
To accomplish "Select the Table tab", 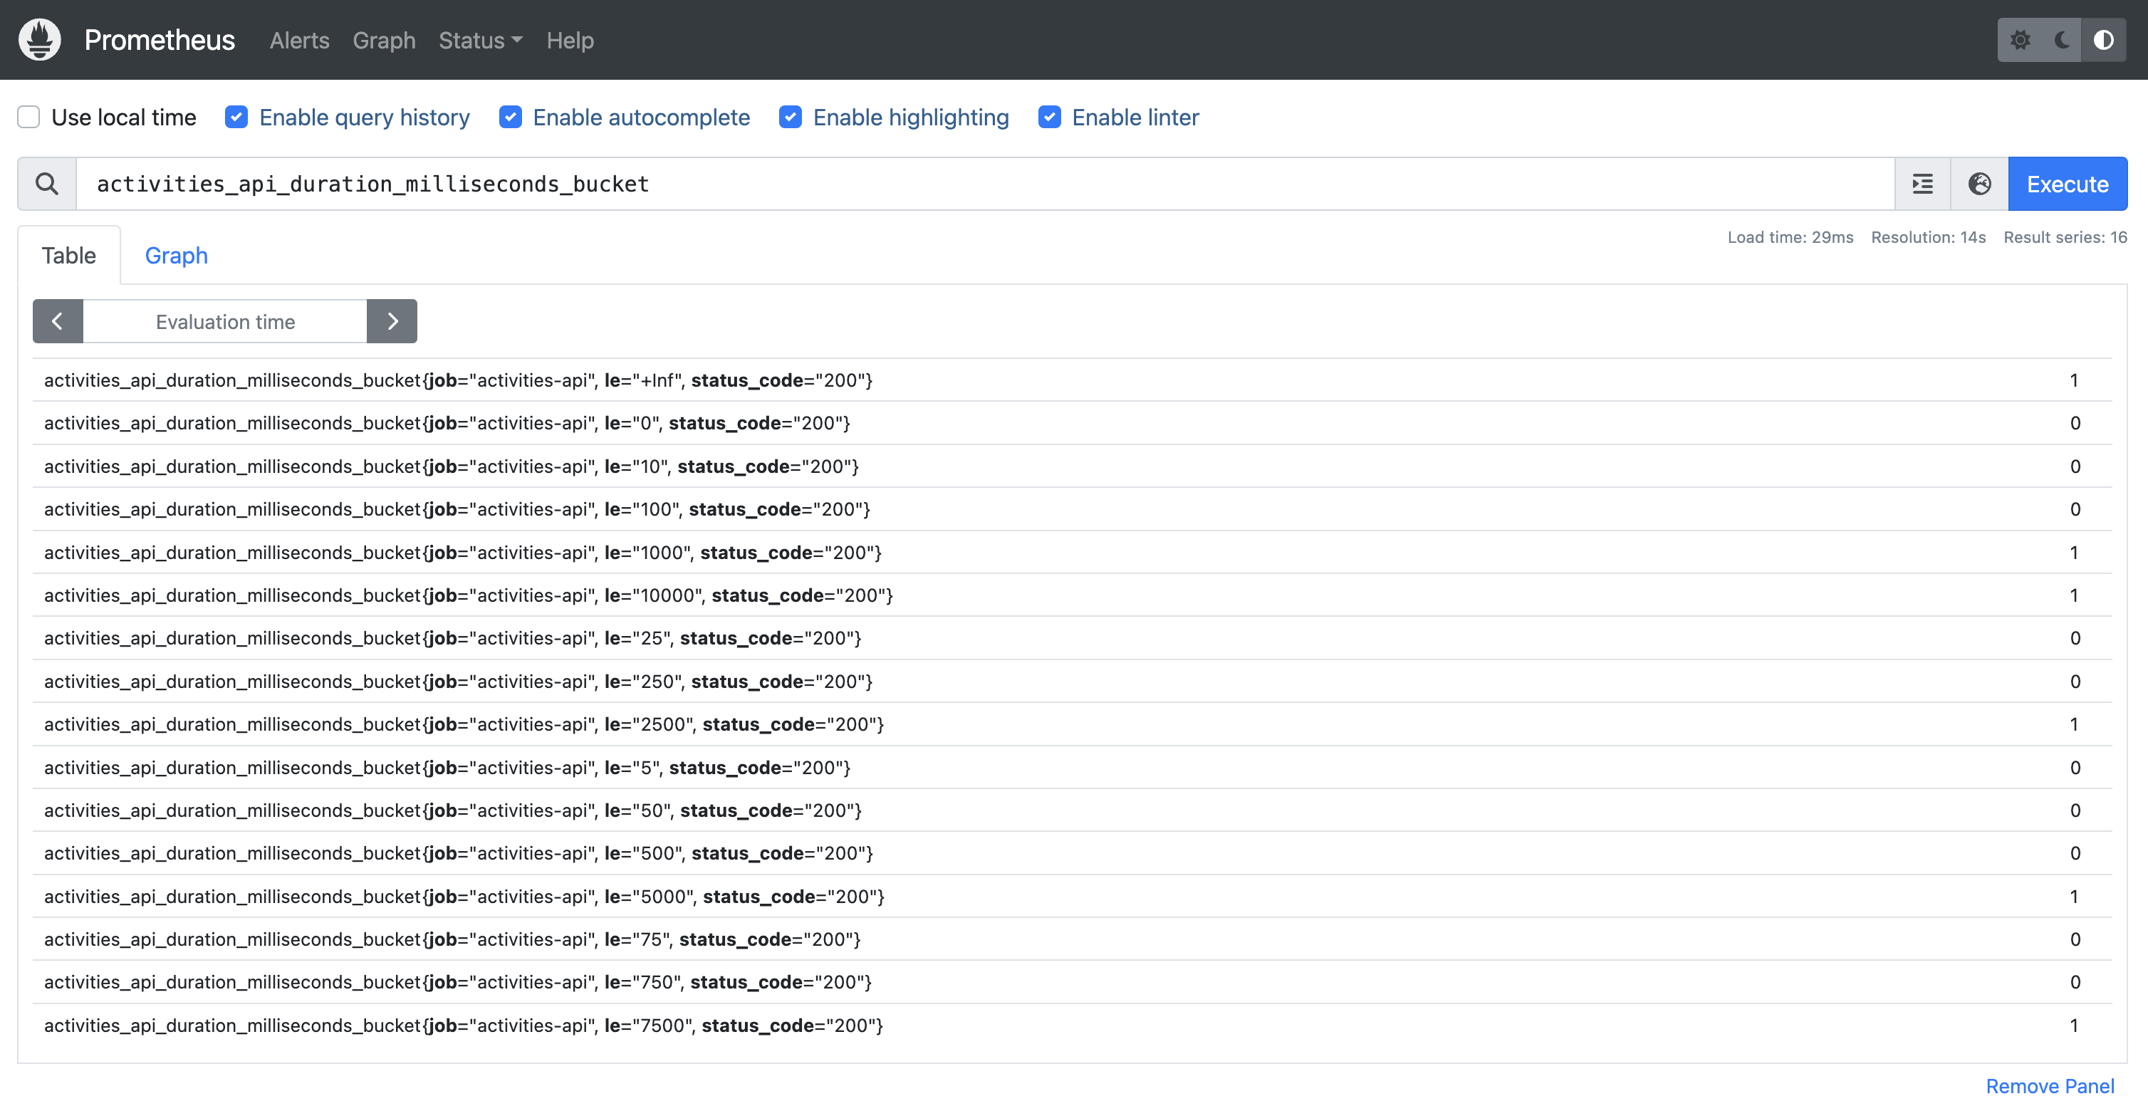I will pos(68,255).
